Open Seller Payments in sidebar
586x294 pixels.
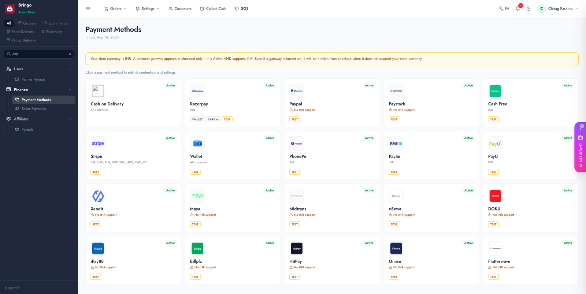tap(44, 109)
